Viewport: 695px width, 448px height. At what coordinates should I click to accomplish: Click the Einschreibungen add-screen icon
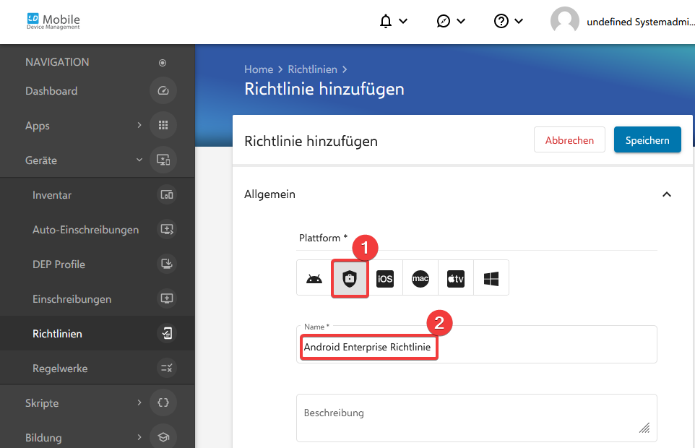167,298
